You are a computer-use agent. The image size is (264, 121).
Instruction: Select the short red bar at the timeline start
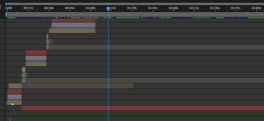tap(15, 91)
